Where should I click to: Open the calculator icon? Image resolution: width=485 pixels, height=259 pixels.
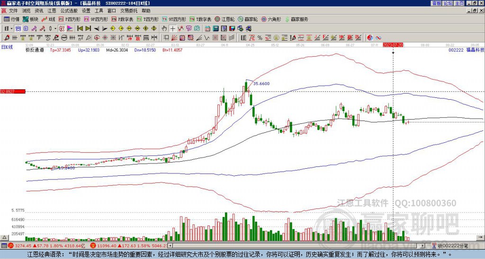point(216,29)
